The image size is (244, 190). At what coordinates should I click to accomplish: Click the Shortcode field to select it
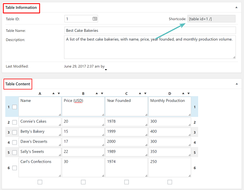[x=211, y=19]
